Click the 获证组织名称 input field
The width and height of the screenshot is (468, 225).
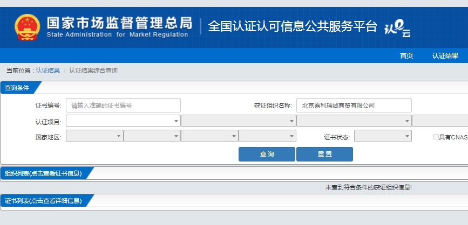pyautogui.click(x=354, y=106)
